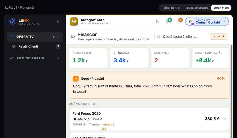Open the Încasat azi 1.2k card

(x=88, y=58)
